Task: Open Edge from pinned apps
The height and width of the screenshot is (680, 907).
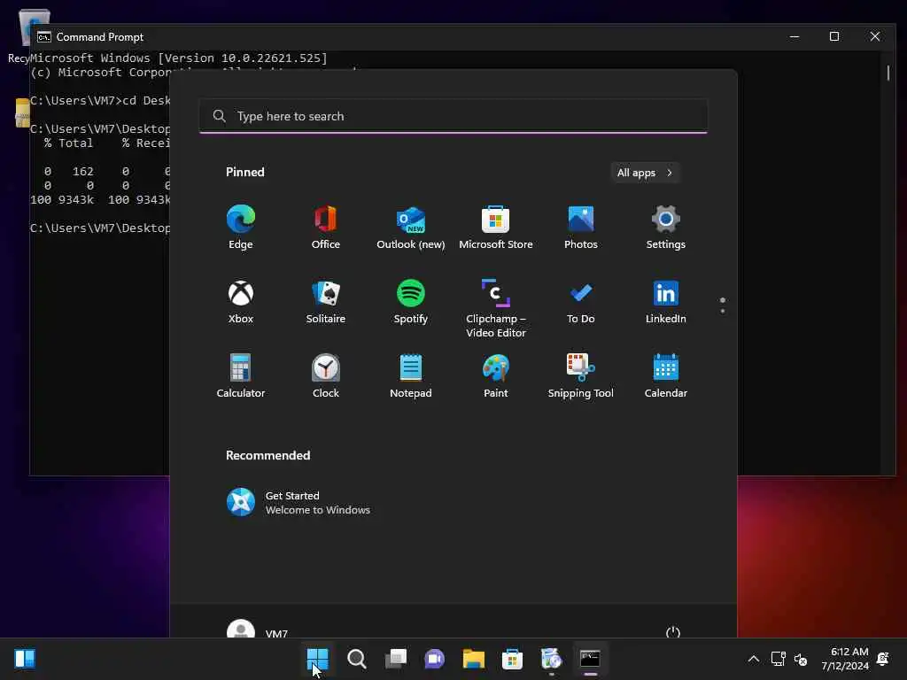Action: click(241, 227)
